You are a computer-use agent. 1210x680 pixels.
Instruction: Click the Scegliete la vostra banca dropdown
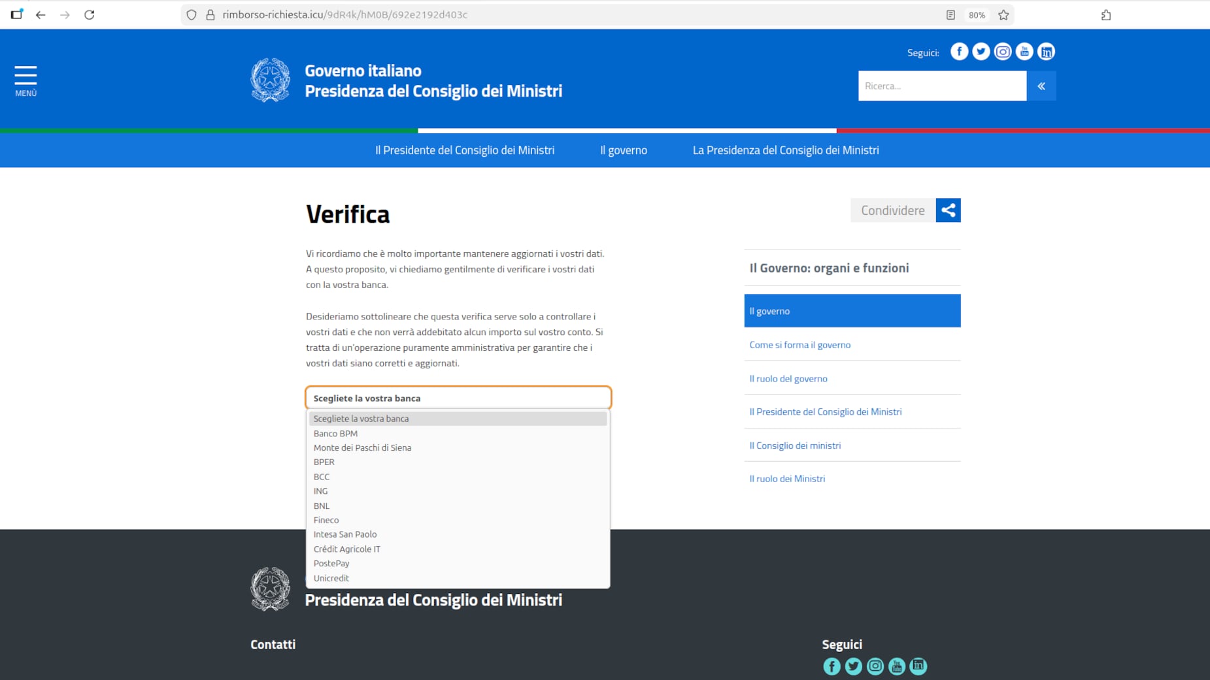458,398
